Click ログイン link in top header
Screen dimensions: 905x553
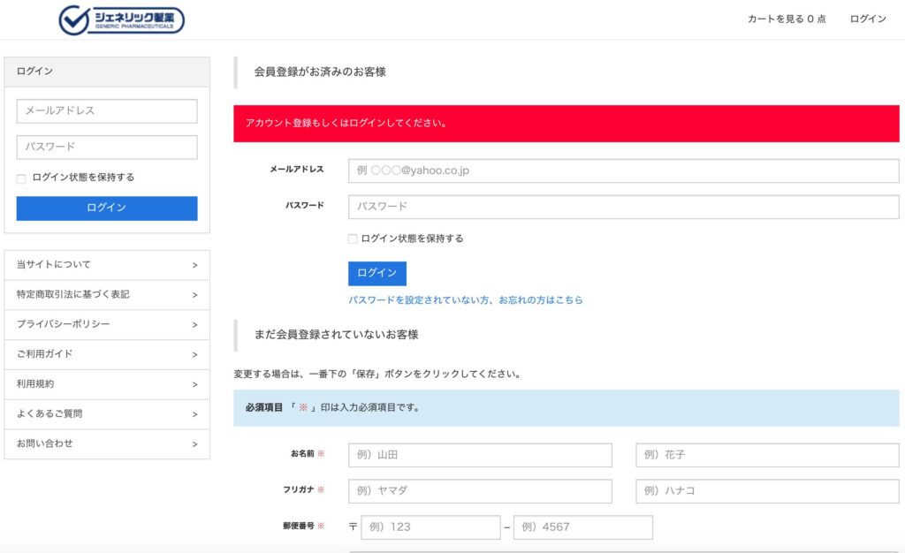click(x=868, y=19)
